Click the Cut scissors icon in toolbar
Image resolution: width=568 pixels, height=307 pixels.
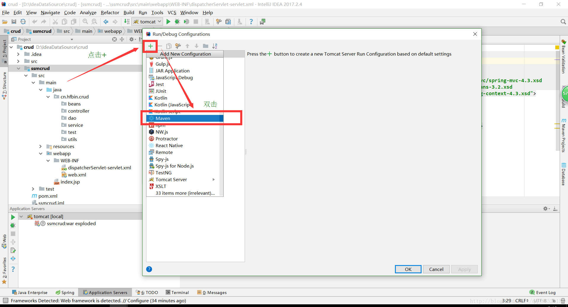[x=55, y=22]
